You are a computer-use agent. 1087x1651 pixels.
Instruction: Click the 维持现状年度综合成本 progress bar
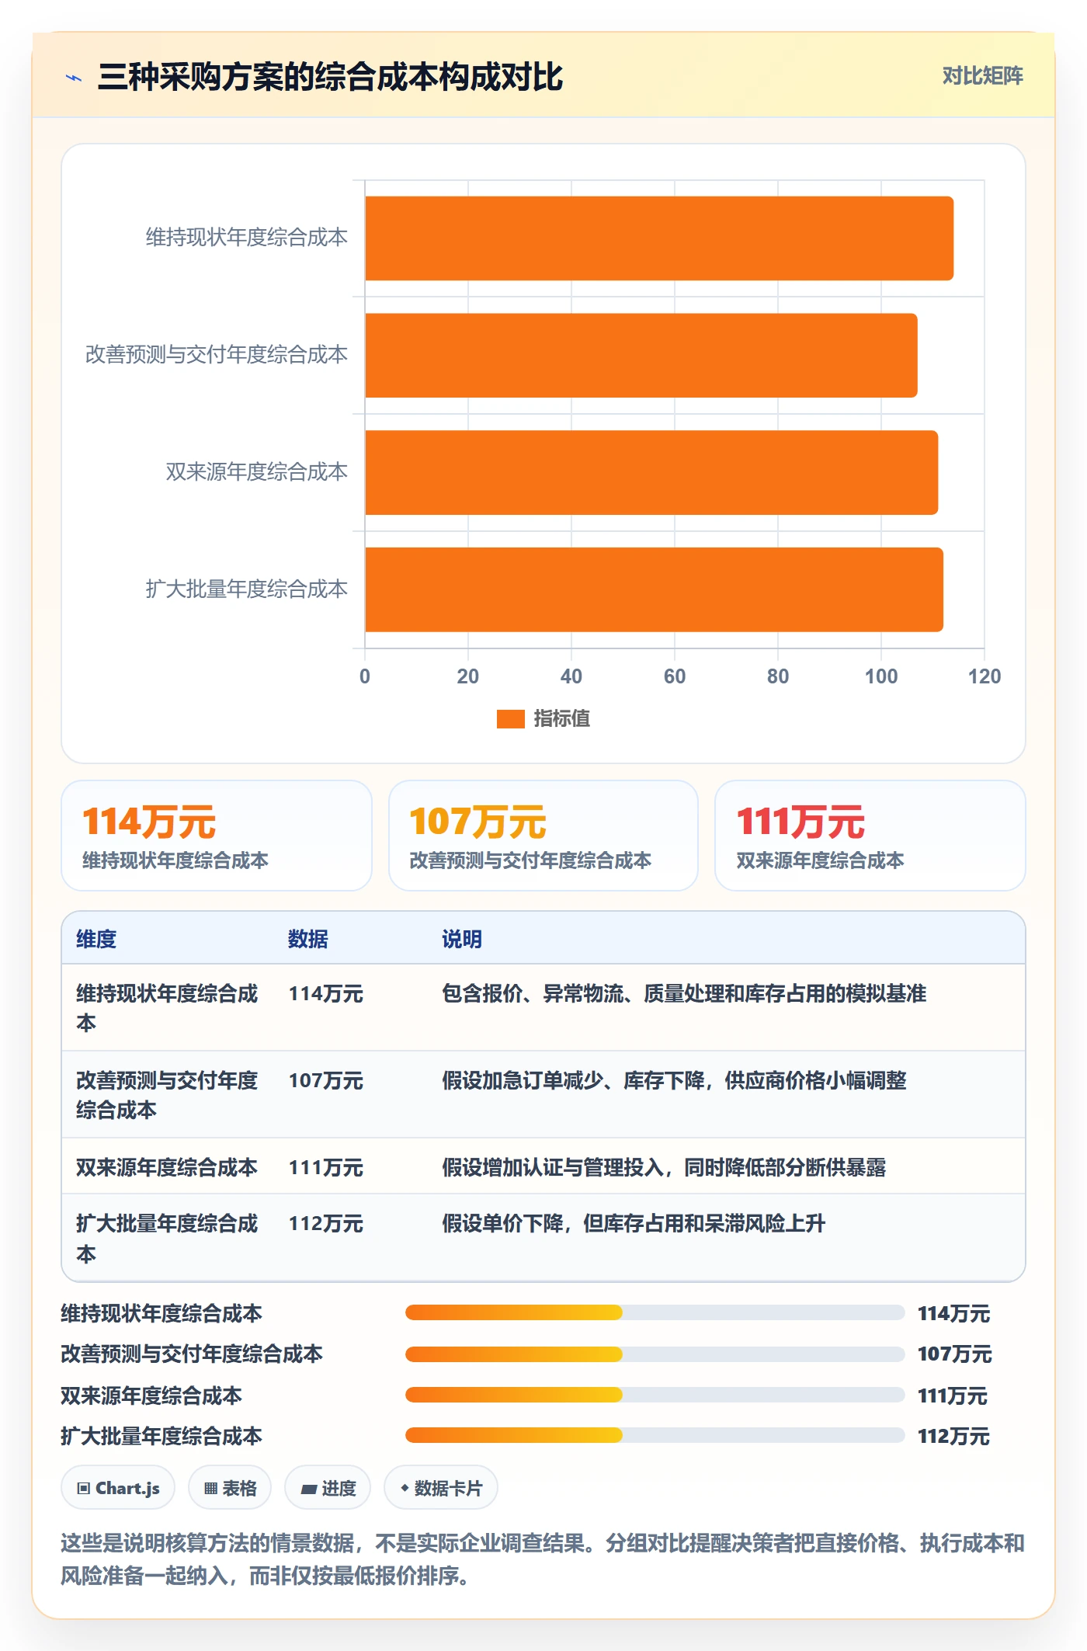click(655, 1313)
